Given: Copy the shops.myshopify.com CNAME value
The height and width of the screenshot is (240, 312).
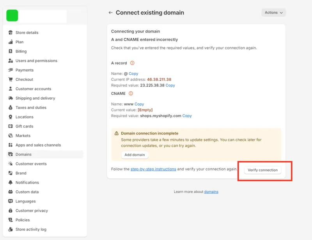Looking at the screenshot, I should [187, 116].
